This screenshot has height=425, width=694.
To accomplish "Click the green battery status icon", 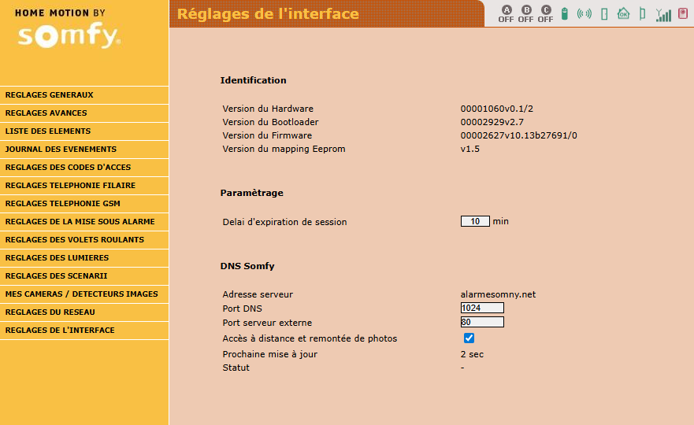I will pos(565,13).
